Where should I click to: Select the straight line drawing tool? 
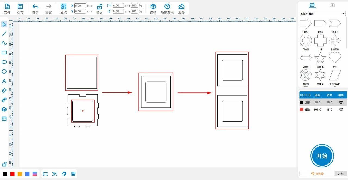(4, 34)
